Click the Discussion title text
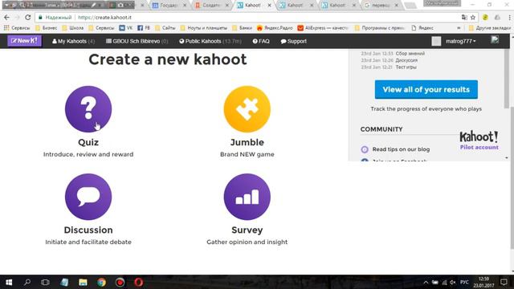 coord(88,230)
